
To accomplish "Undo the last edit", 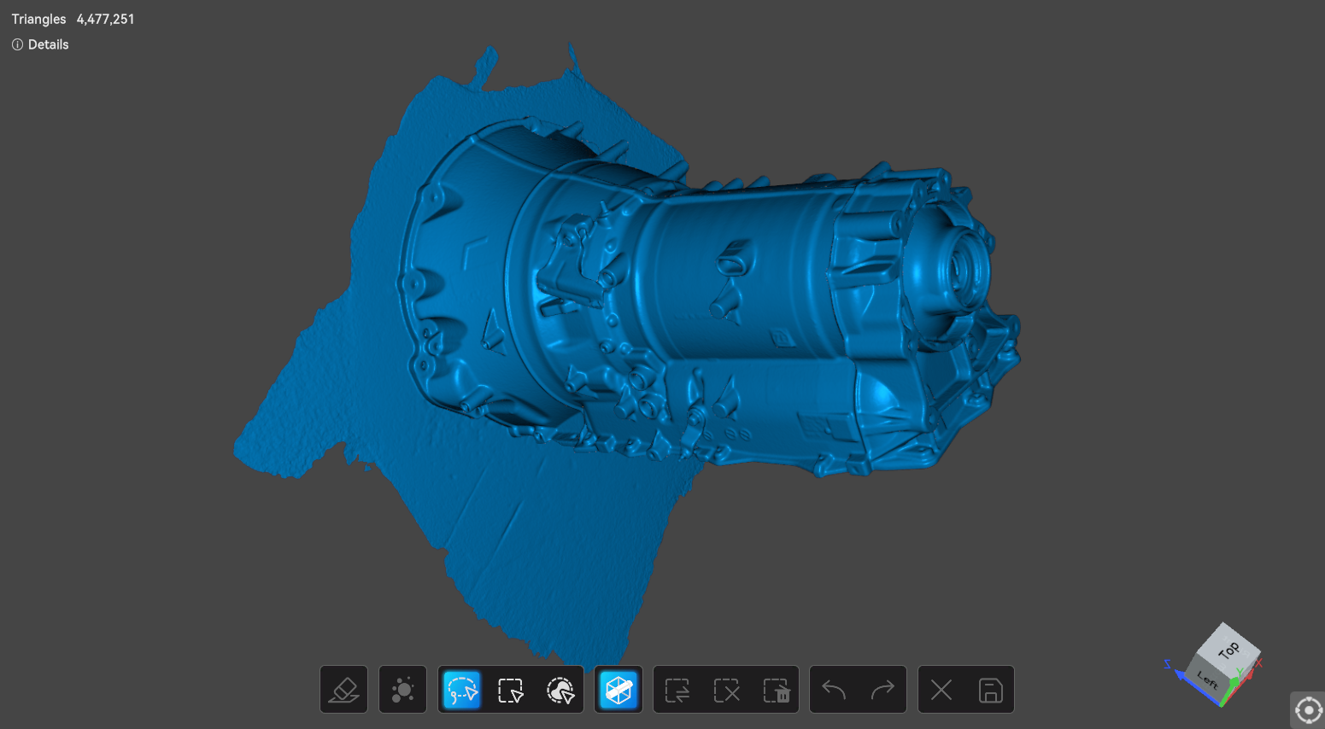I will (834, 690).
